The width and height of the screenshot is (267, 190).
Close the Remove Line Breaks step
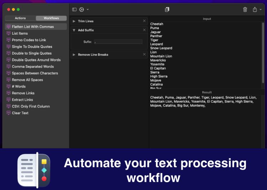pos(144,54)
